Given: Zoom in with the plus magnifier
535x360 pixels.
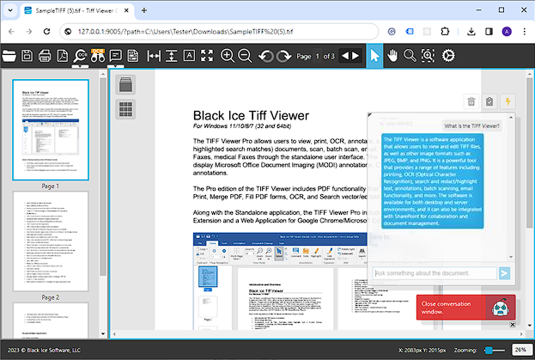Looking at the screenshot, I should click(x=228, y=56).
